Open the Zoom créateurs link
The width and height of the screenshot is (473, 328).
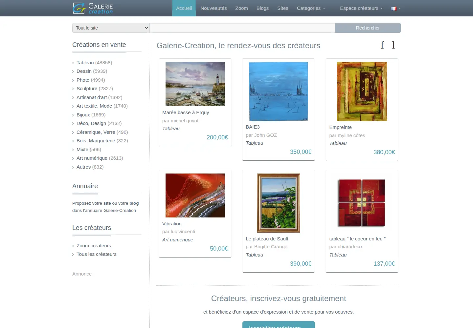[x=94, y=246]
